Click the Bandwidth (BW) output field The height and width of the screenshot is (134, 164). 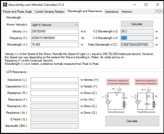coord(54,126)
